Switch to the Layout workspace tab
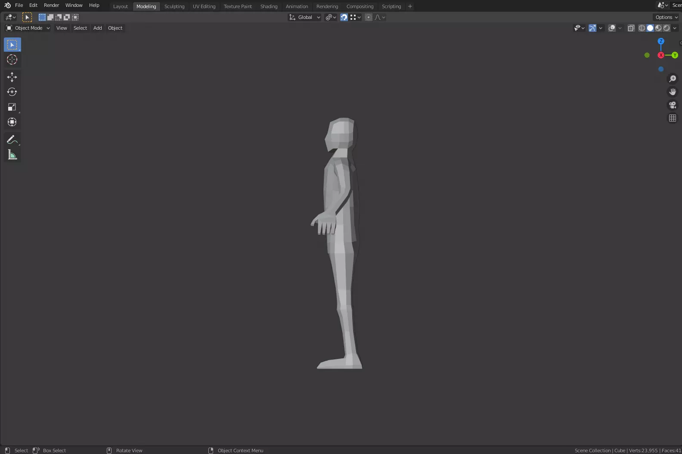This screenshot has width=682, height=454. 121,6
